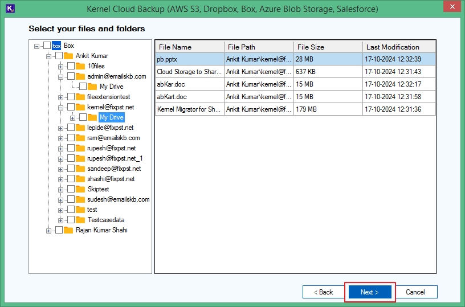Select the shashi@fixpst.net tree label
Viewport: 465px width, 307px height.
111,179
